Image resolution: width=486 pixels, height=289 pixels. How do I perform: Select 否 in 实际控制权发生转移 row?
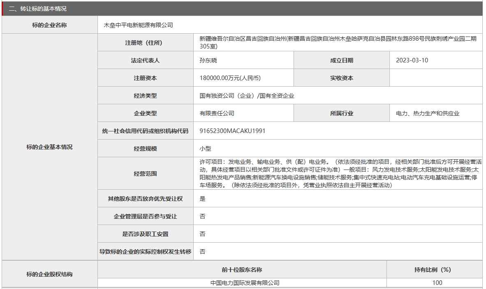[202, 252]
